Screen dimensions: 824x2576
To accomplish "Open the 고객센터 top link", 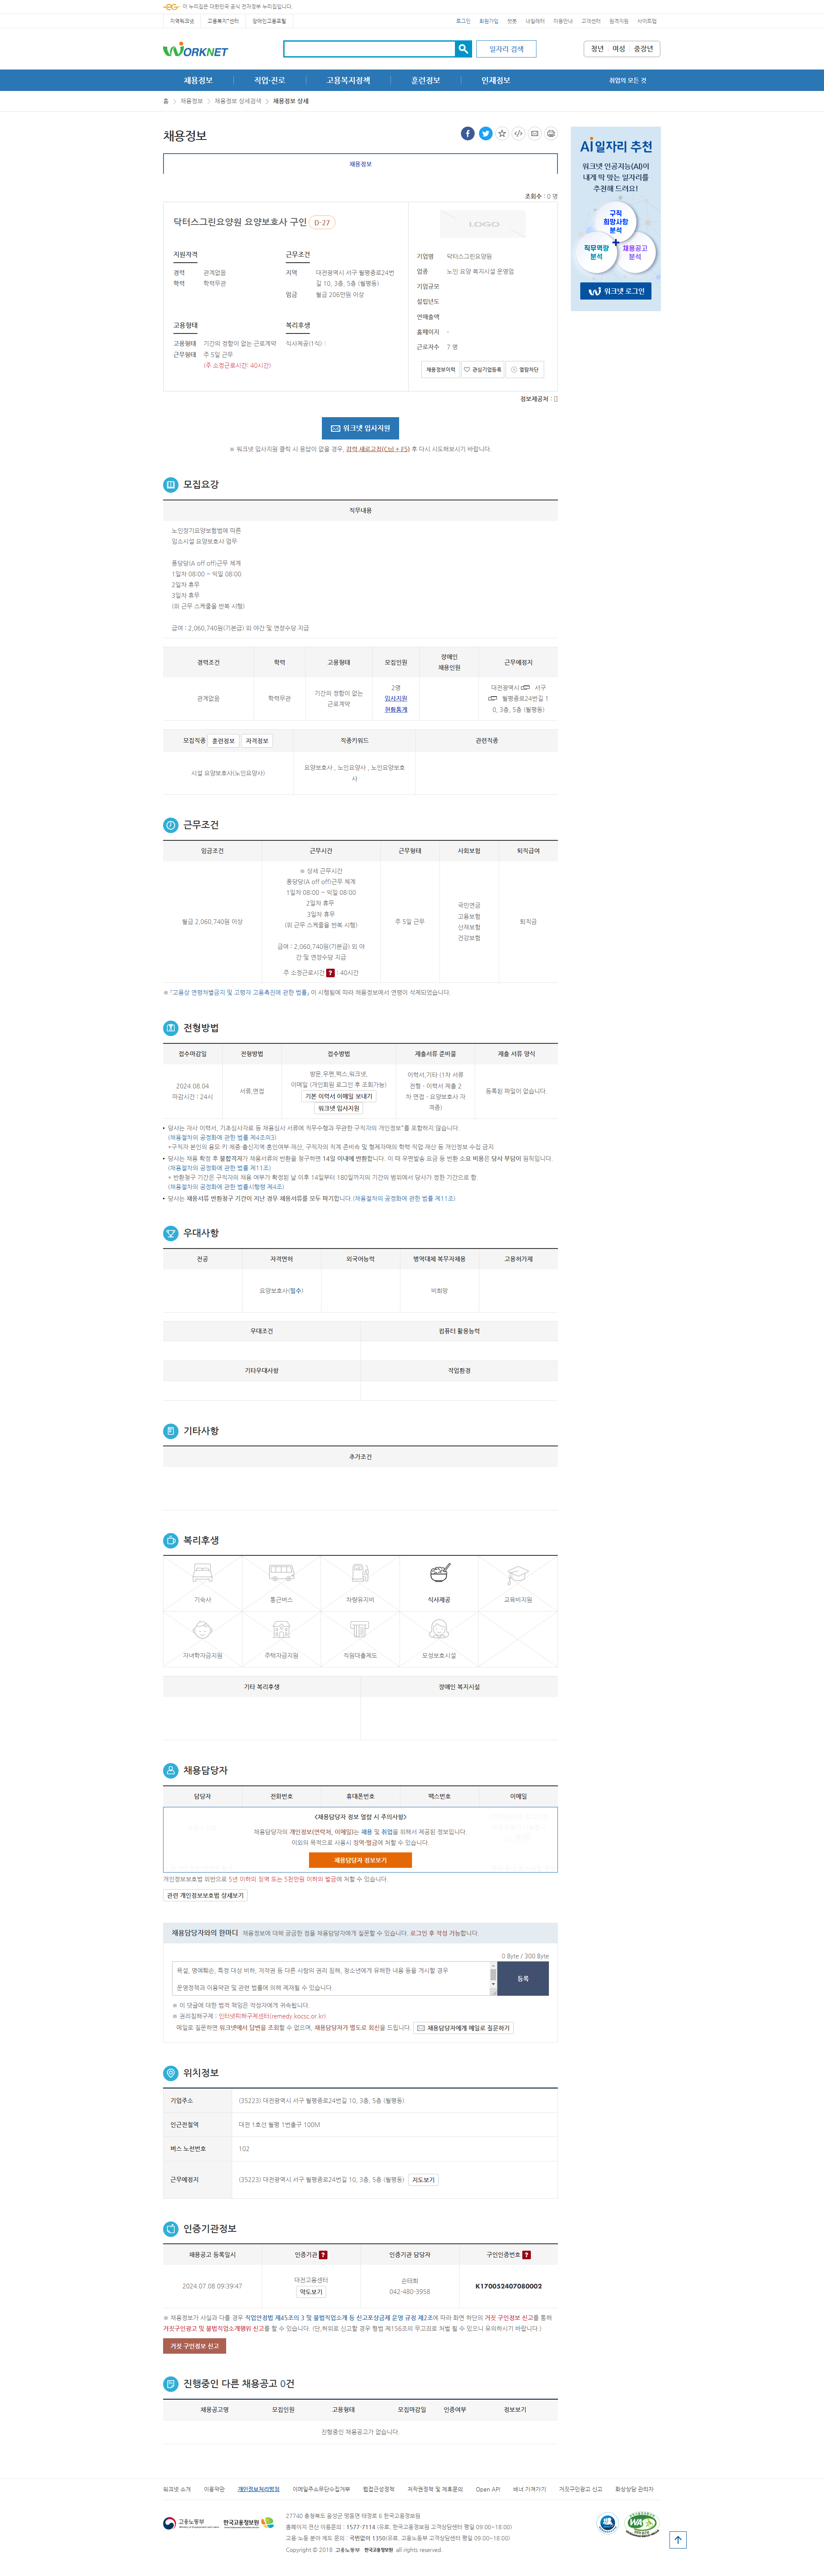I will click(591, 21).
